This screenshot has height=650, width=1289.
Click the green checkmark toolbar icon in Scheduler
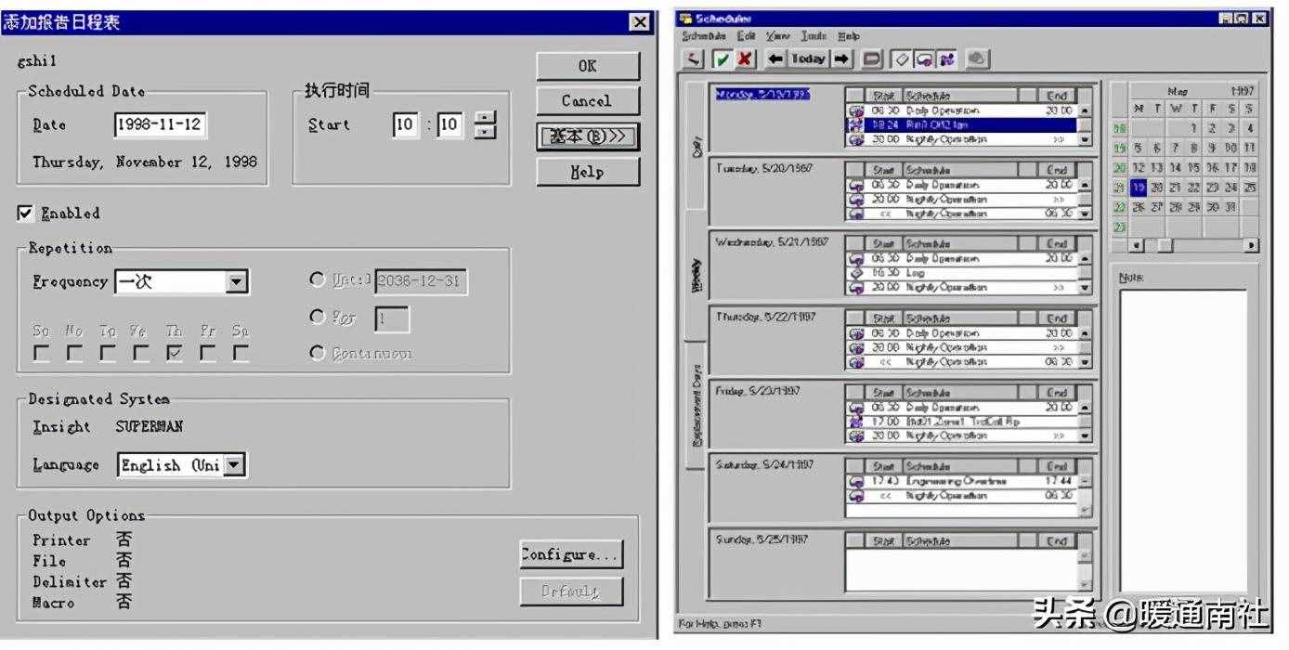722,58
